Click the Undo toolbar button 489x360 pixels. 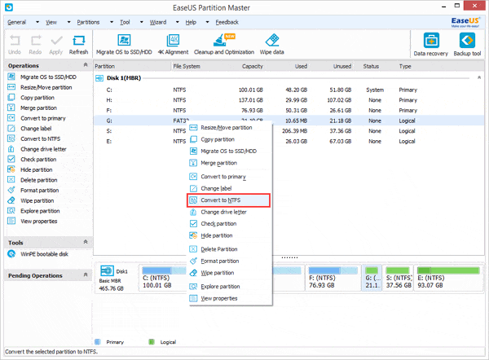(15, 45)
